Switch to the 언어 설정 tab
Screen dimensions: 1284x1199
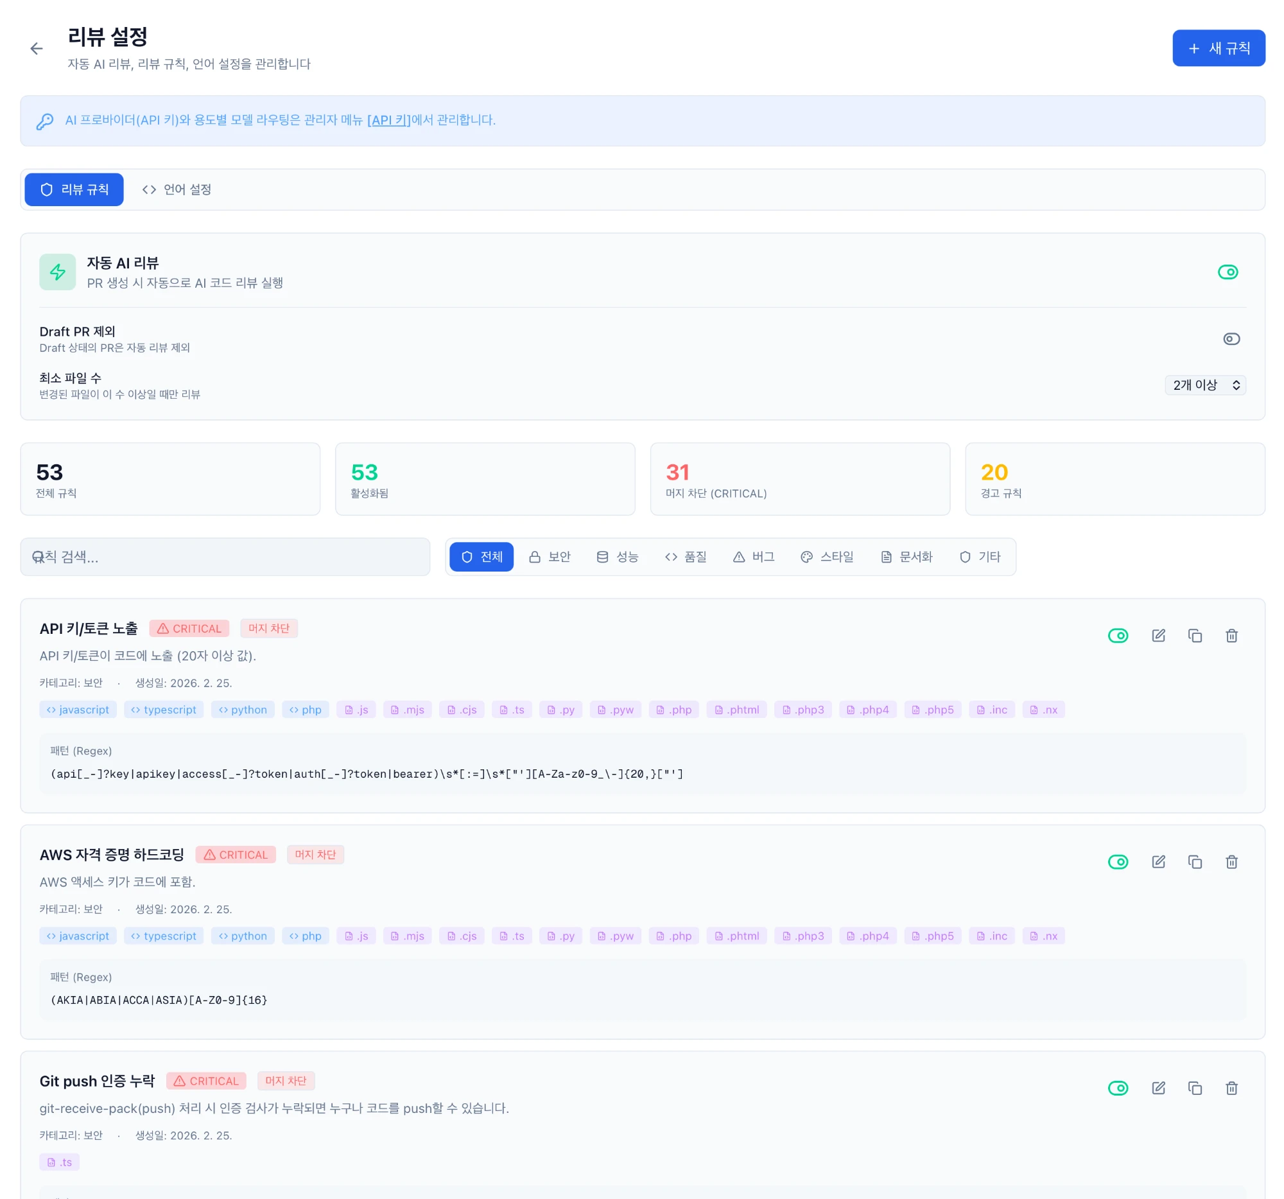177,189
